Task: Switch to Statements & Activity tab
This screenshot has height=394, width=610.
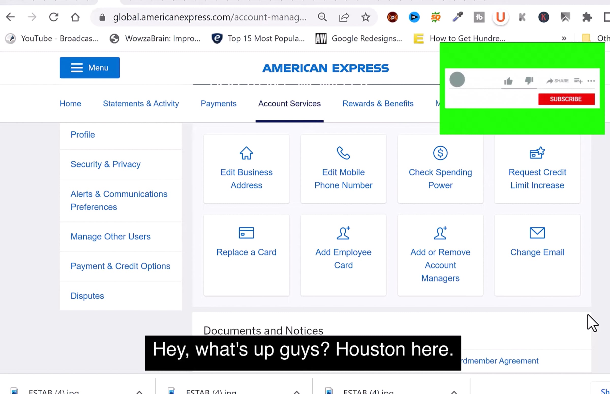Action: click(x=141, y=104)
